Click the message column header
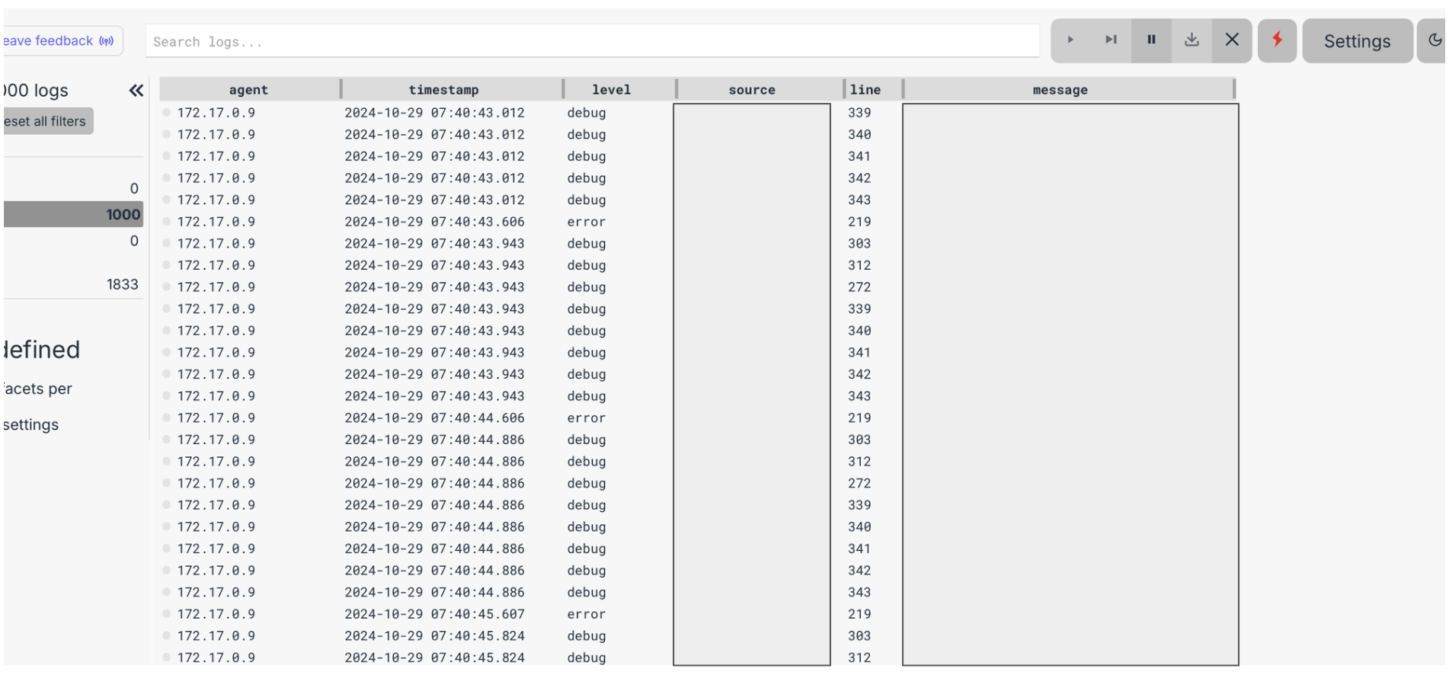Viewport: 1449px width, 675px height. (1060, 89)
